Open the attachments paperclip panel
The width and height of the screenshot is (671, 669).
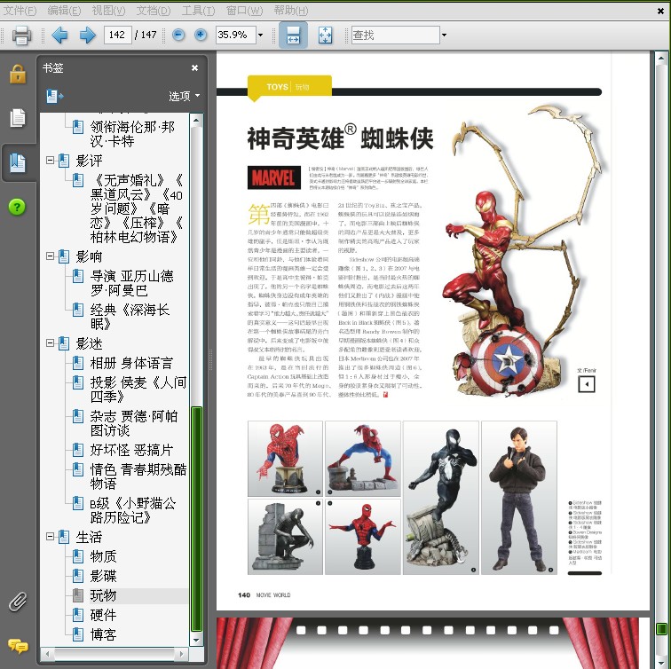pyautogui.click(x=18, y=602)
